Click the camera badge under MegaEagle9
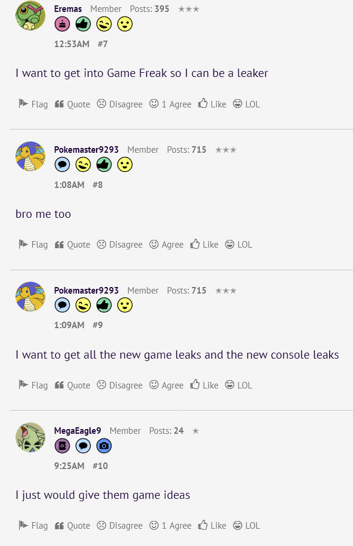Image resolution: width=353 pixels, height=546 pixels. point(104,446)
